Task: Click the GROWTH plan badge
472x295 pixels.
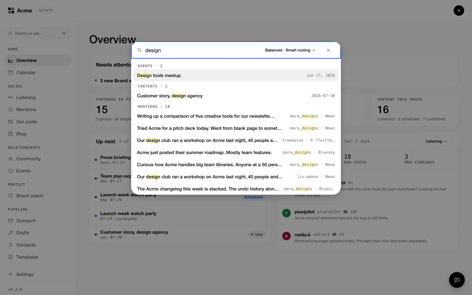Action: pyautogui.click(x=46, y=10)
